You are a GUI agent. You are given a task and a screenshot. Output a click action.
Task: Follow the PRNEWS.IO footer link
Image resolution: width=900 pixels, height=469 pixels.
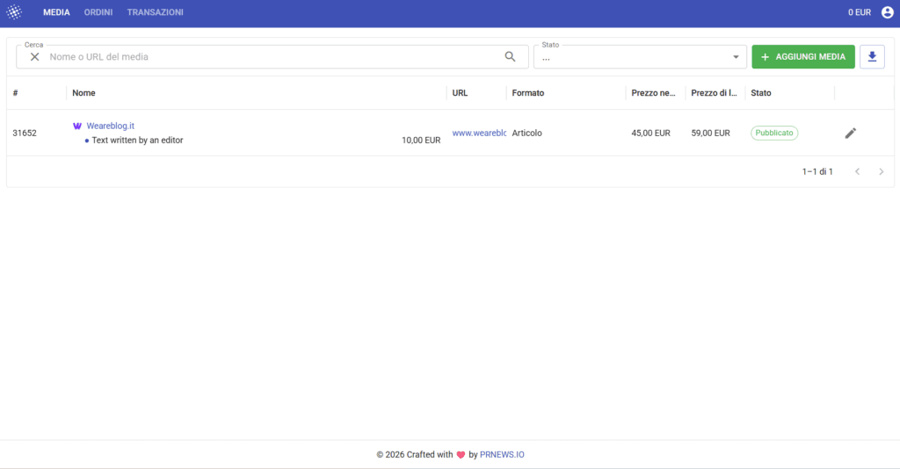(x=502, y=455)
